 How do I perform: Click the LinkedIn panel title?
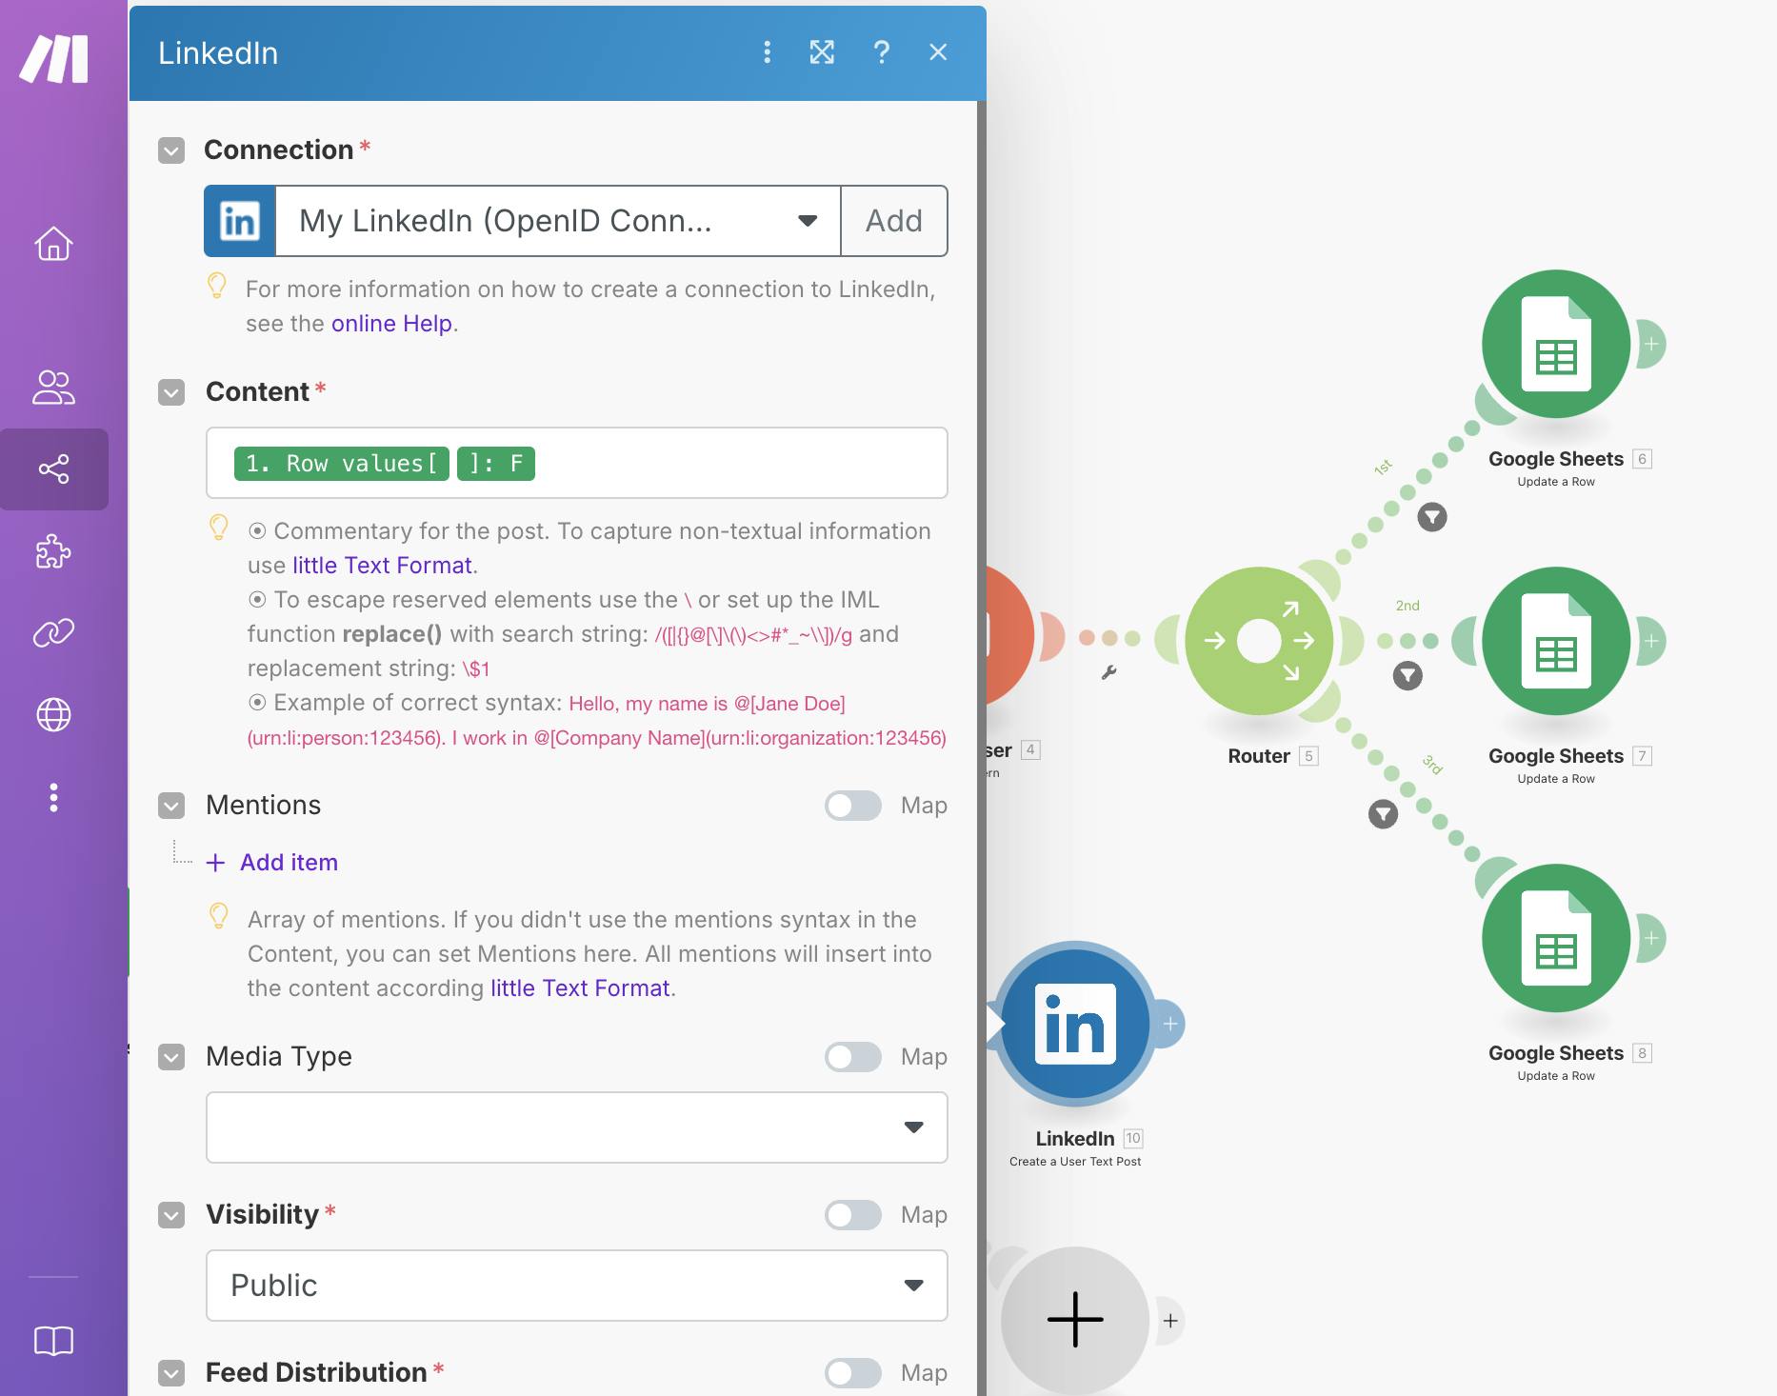(218, 53)
